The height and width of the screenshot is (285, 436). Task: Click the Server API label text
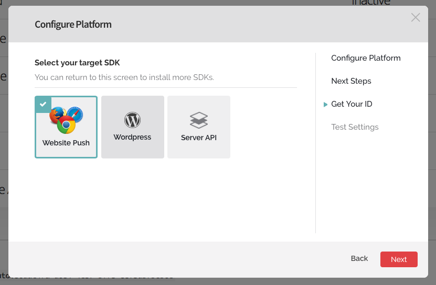199,138
